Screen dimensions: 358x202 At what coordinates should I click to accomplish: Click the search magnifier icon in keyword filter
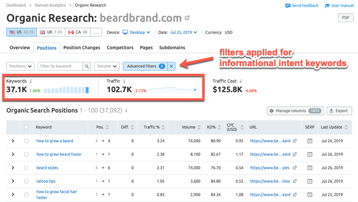(x=87, y=66)
